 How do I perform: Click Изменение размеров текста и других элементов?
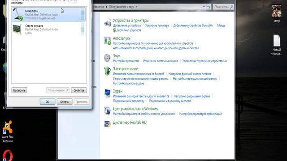click(141, 96)
